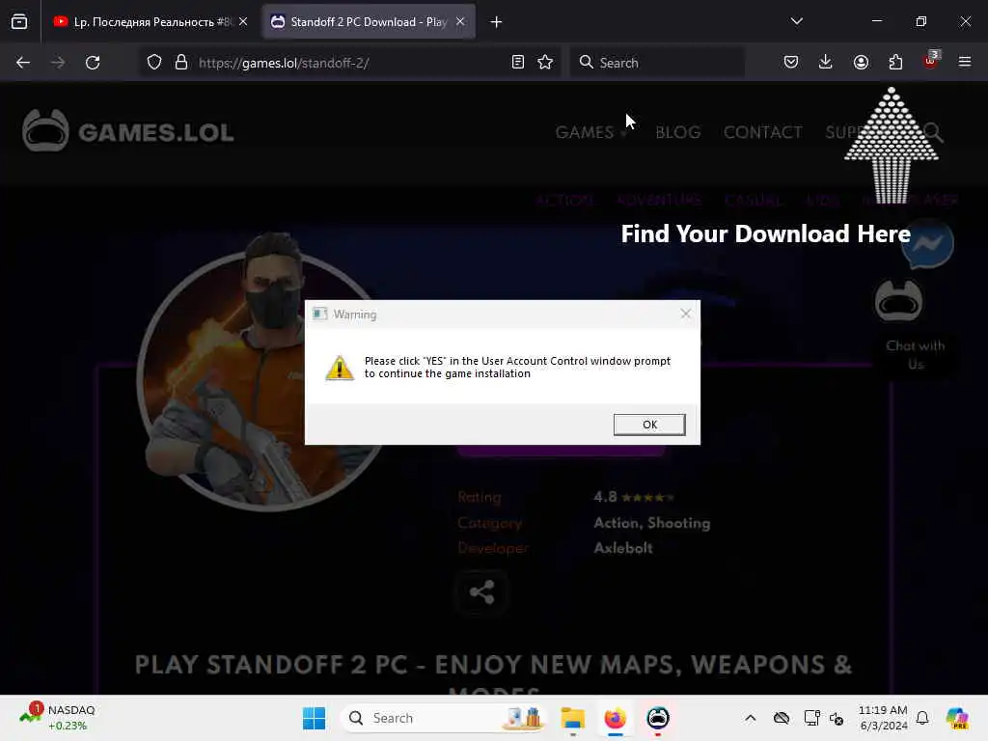This screenshot has width=988, height=741.
Task: Open the Windows Start menu
Action: click(314, 718)
